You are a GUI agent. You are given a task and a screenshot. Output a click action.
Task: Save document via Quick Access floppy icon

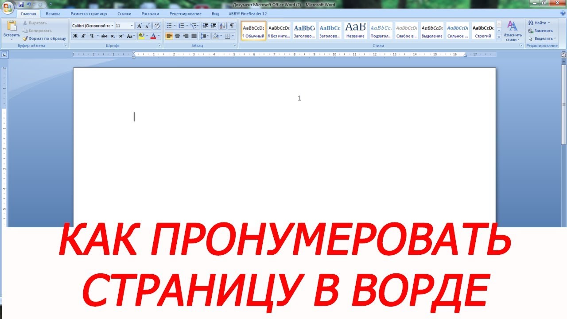coord(21,4)
